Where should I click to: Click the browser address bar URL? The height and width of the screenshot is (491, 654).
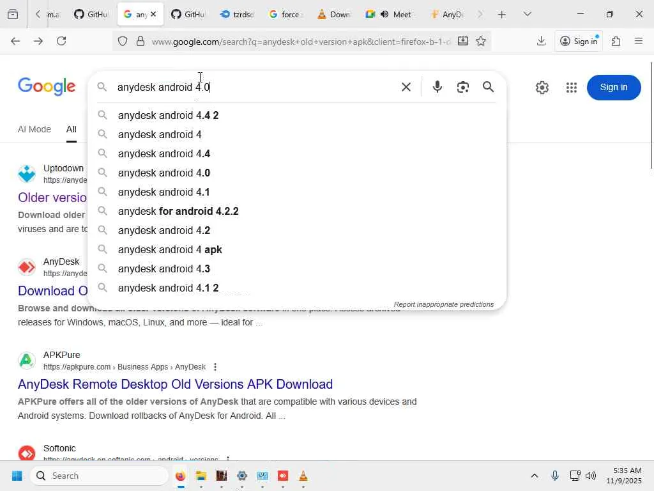click(x=301, y=42)
